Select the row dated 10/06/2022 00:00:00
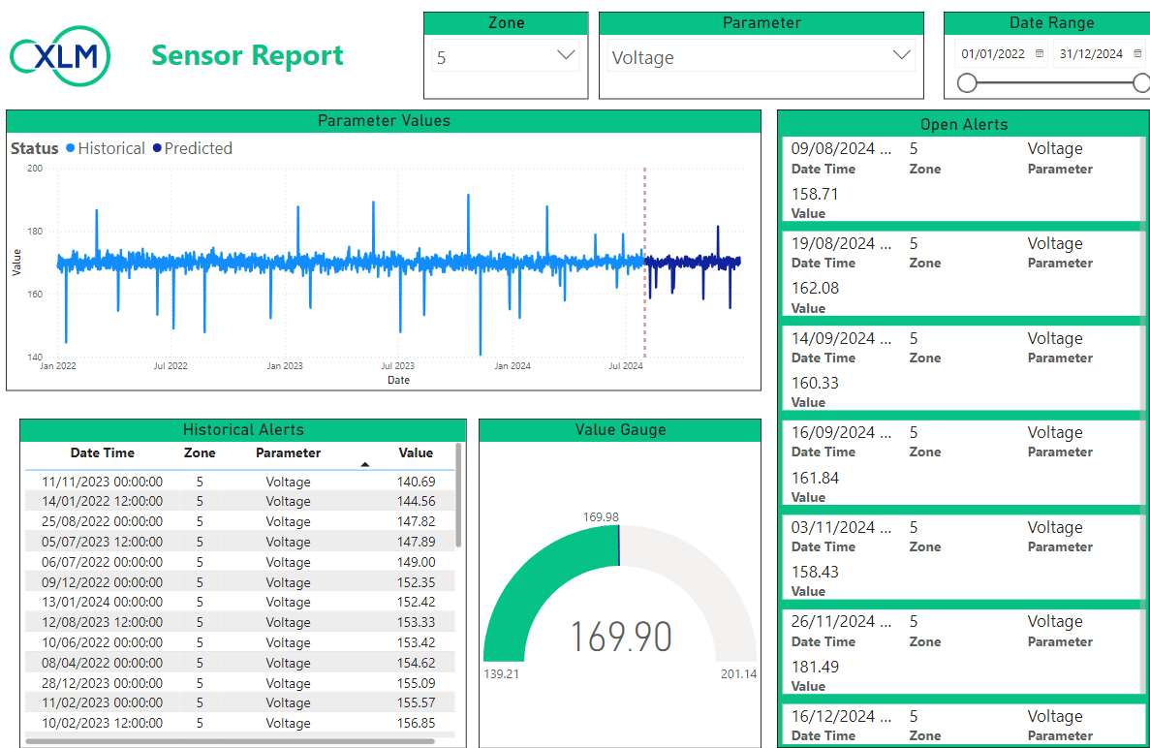1150x748 pixels. (240, 642)
